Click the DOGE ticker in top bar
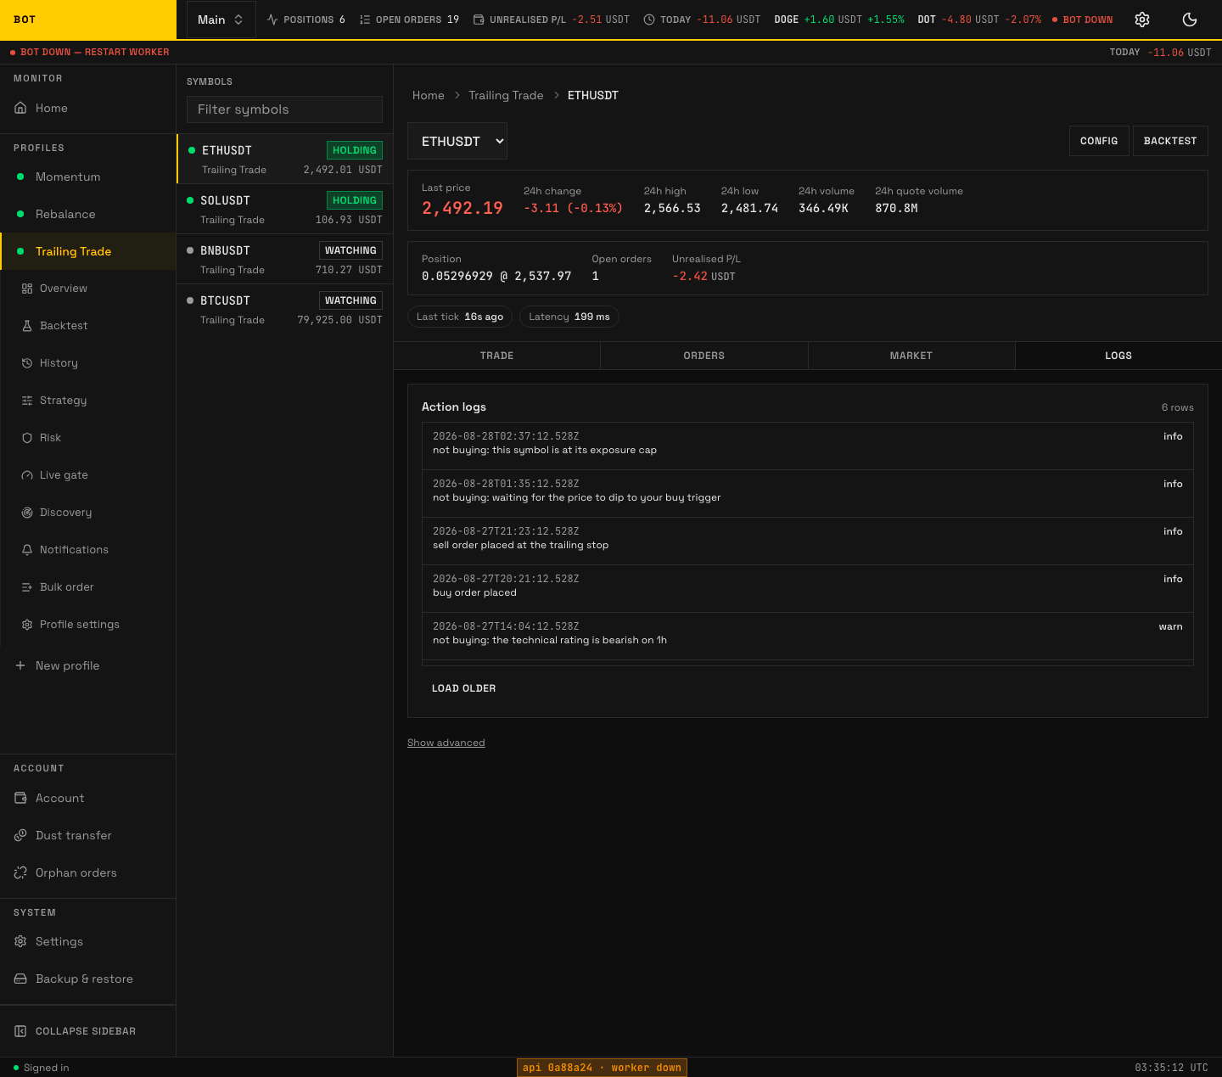This screenshot has width=1222, height=1077. [839, 20]
